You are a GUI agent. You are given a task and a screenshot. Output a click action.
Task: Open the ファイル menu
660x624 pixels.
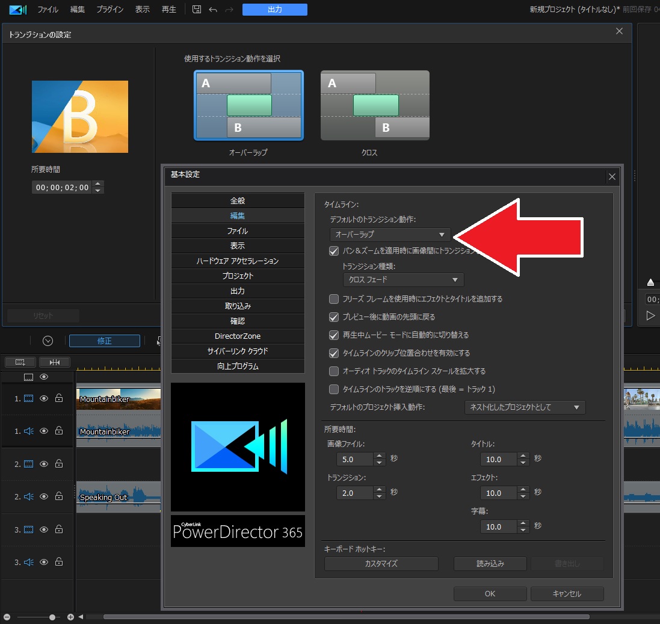click(48, 9)
